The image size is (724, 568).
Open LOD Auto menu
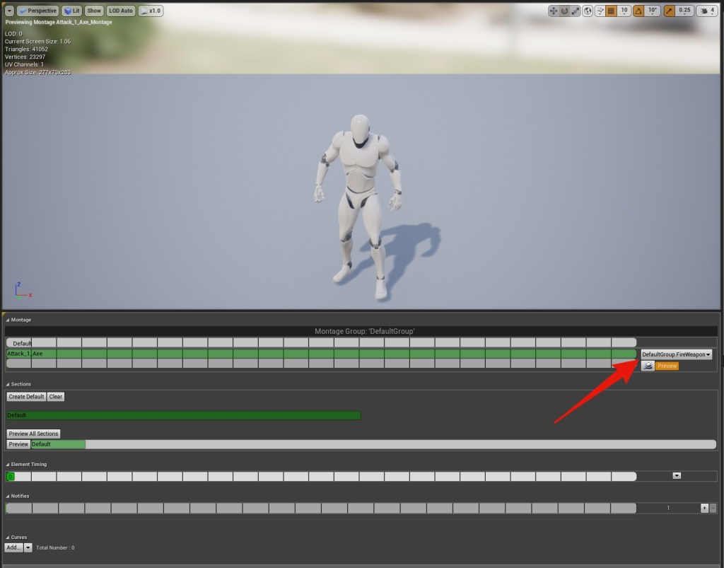tap(120, 11)
